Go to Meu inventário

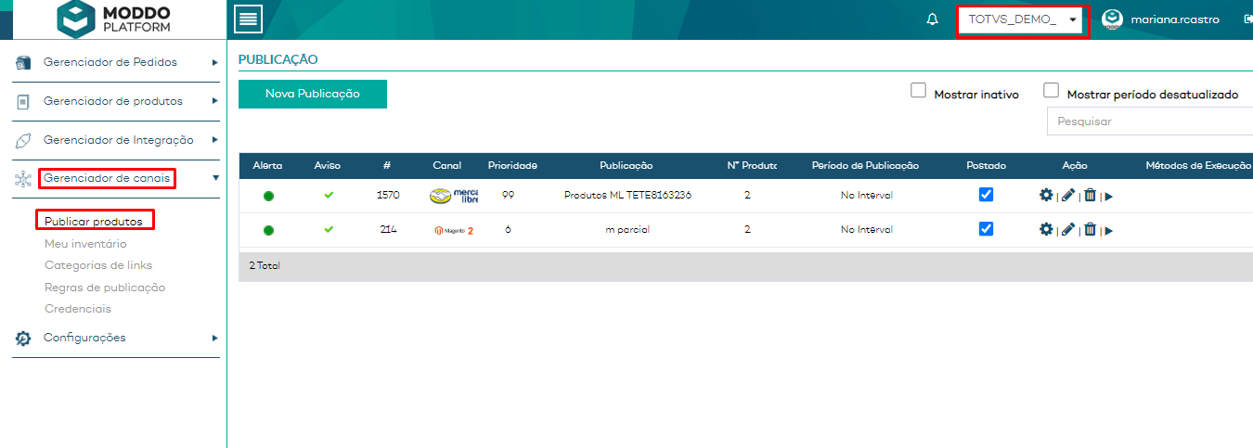click(x=85, y=244)
